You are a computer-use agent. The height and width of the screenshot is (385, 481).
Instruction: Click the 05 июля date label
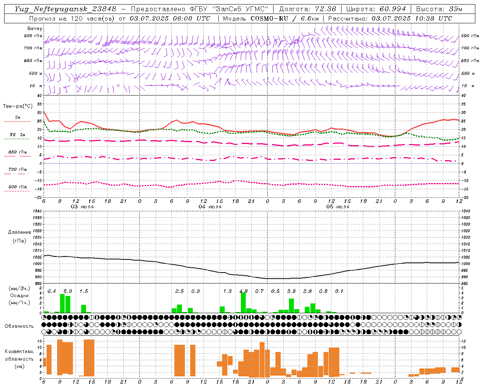click(x=337, y=207)
